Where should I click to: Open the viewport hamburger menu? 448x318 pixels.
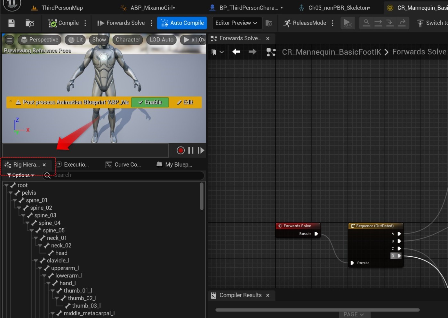10,40
